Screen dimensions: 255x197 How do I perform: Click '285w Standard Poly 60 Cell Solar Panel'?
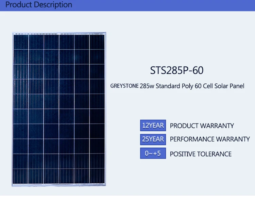click(x=192, y=86)
